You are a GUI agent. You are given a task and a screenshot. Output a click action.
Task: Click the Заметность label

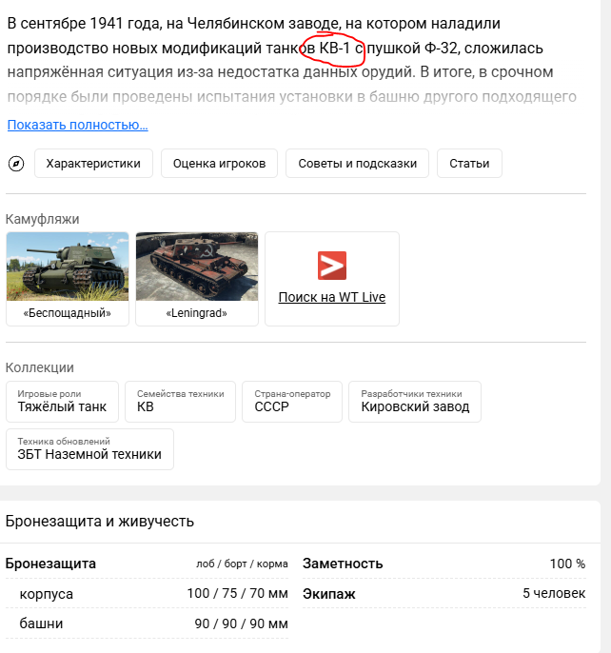click(343, 564)
